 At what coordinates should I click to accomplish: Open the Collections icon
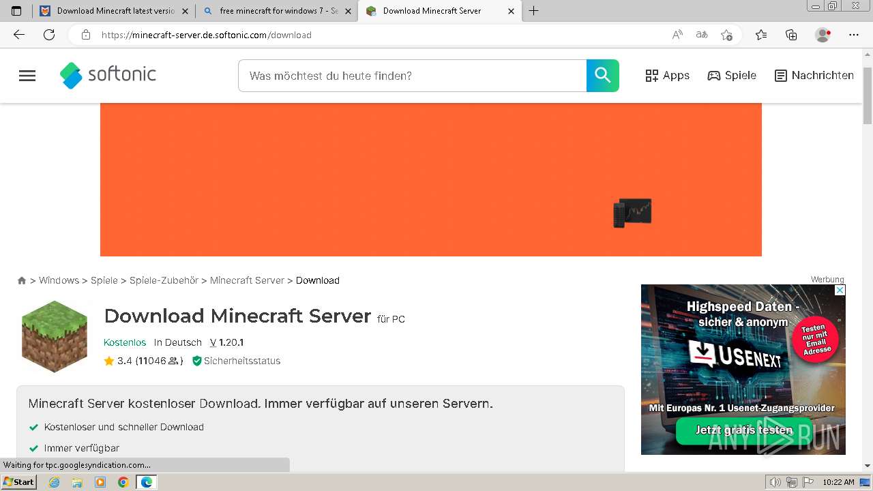click(x=791, y=35)
